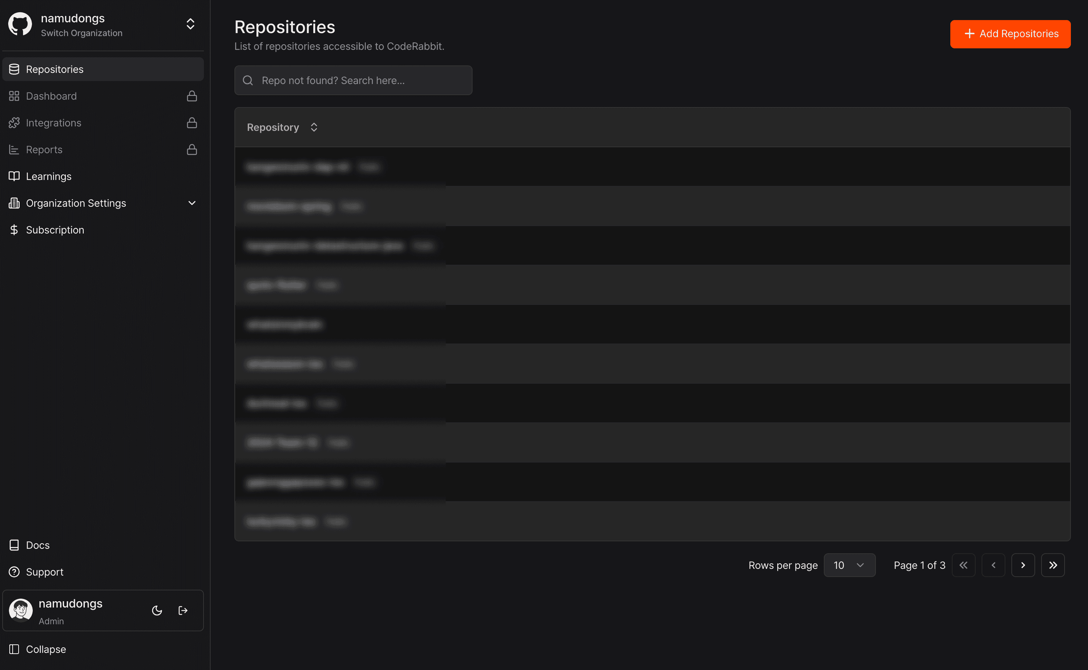
Task: Click the lock icon beside Dashboard
Action: pyautogui.click(x=192, y=96)
